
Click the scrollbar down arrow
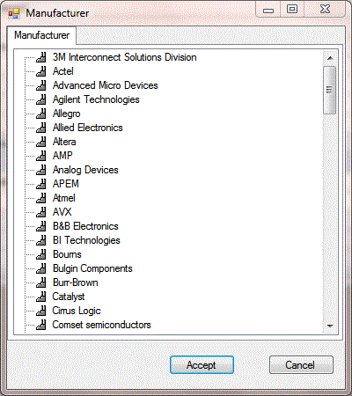pyautogui.click(x=330, y=326)
